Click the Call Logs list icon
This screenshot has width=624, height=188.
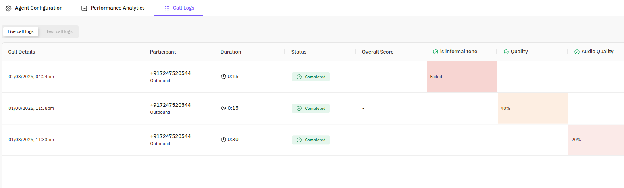[x=166, y=8]
